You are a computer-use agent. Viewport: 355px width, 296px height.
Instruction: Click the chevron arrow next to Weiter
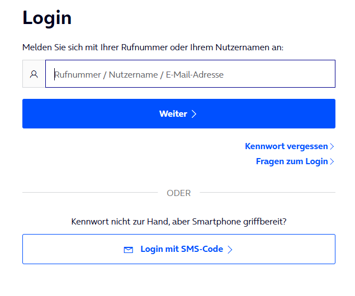194,114
